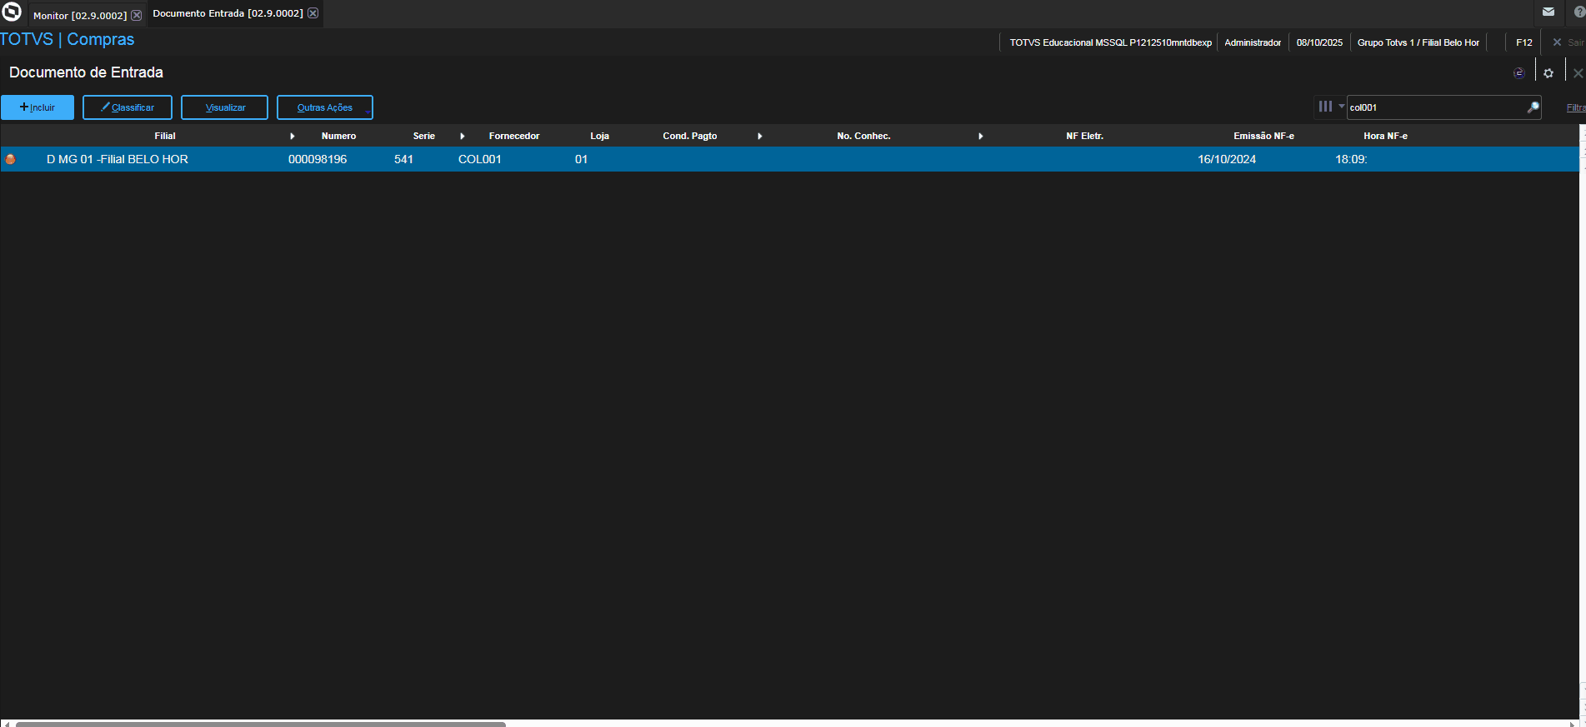Viewport: 1586px width, 727px height.
Task: Click the round purple icon beside the gear
Action: tap(1519, 73)
